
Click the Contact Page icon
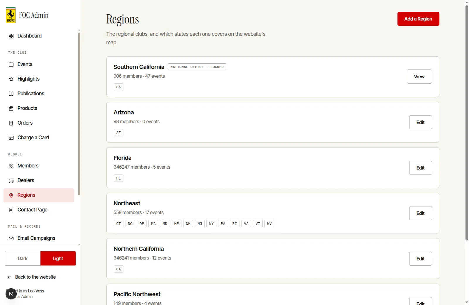coord(11,210)
